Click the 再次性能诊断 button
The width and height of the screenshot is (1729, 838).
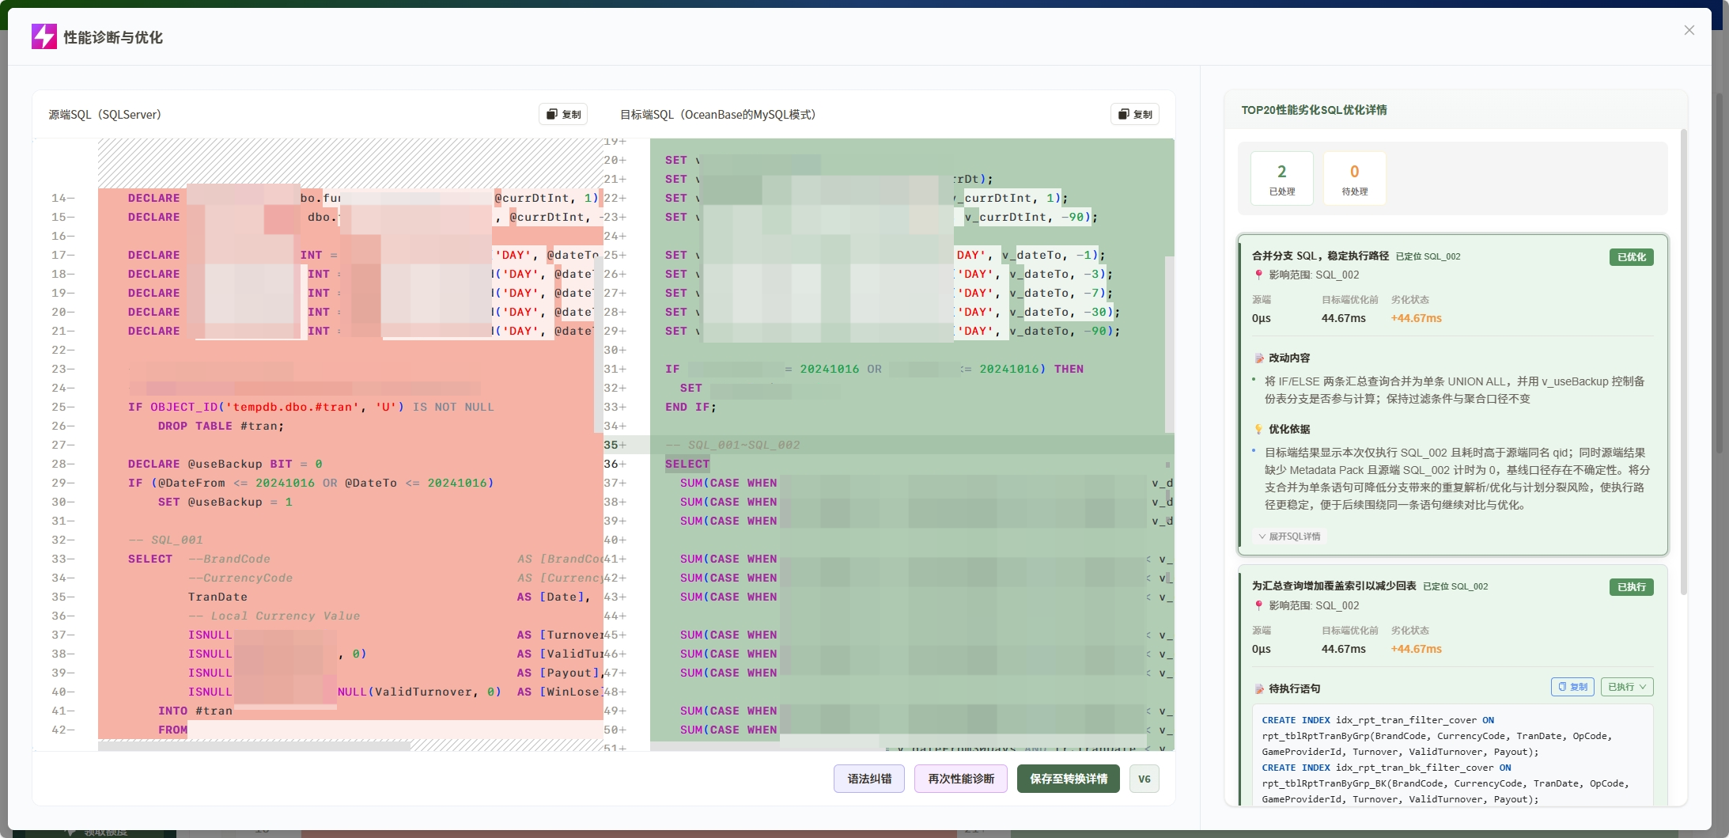[x=960, y=779]
